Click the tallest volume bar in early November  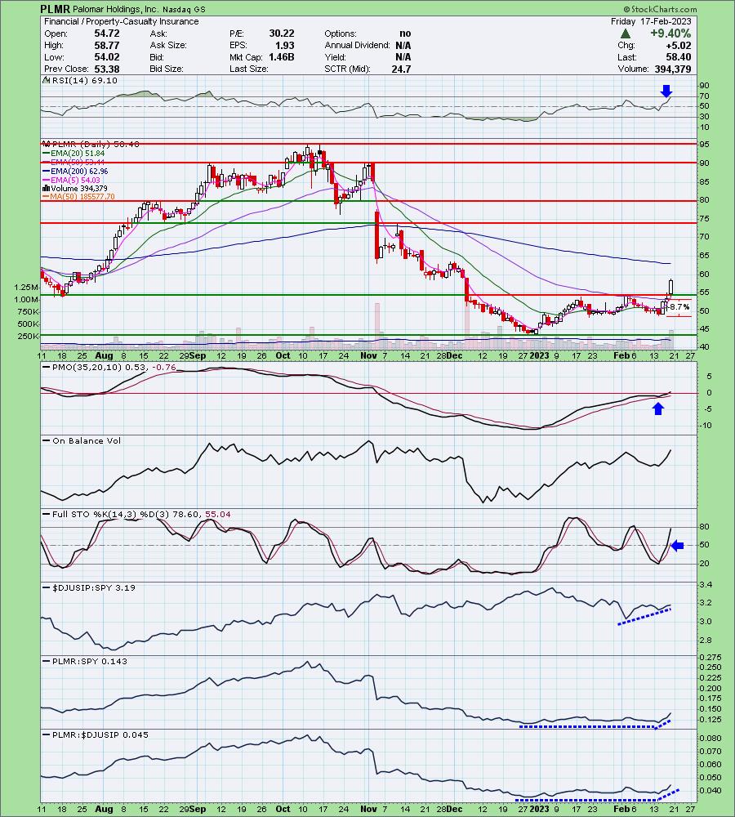[377, 326]
